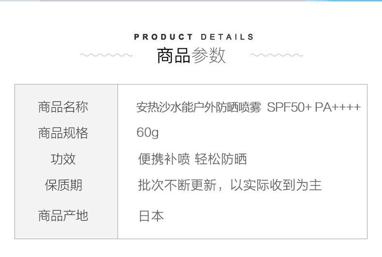
Task: Click the product name 安热沙水能户外防晒喷雾
Action: point(199,107)
